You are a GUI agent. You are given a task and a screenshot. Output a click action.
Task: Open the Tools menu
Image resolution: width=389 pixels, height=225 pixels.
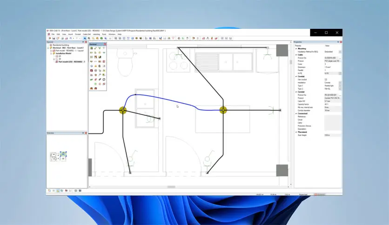pyautogui.click(x=104, y=34)
